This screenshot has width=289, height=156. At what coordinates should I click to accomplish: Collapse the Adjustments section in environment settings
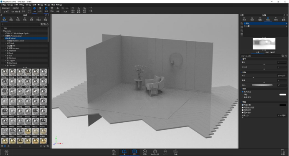coord(242,59)
